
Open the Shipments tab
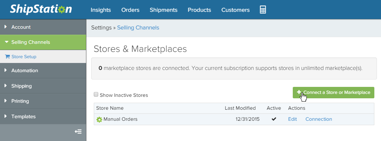coord(164,10)
